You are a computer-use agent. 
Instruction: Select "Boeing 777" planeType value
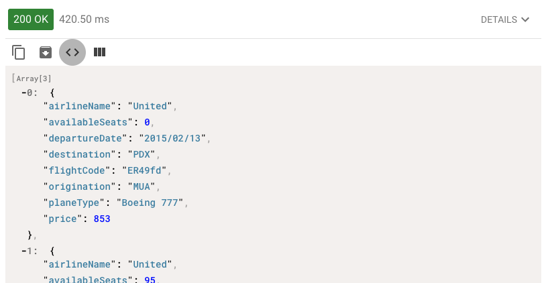[150, 203]
